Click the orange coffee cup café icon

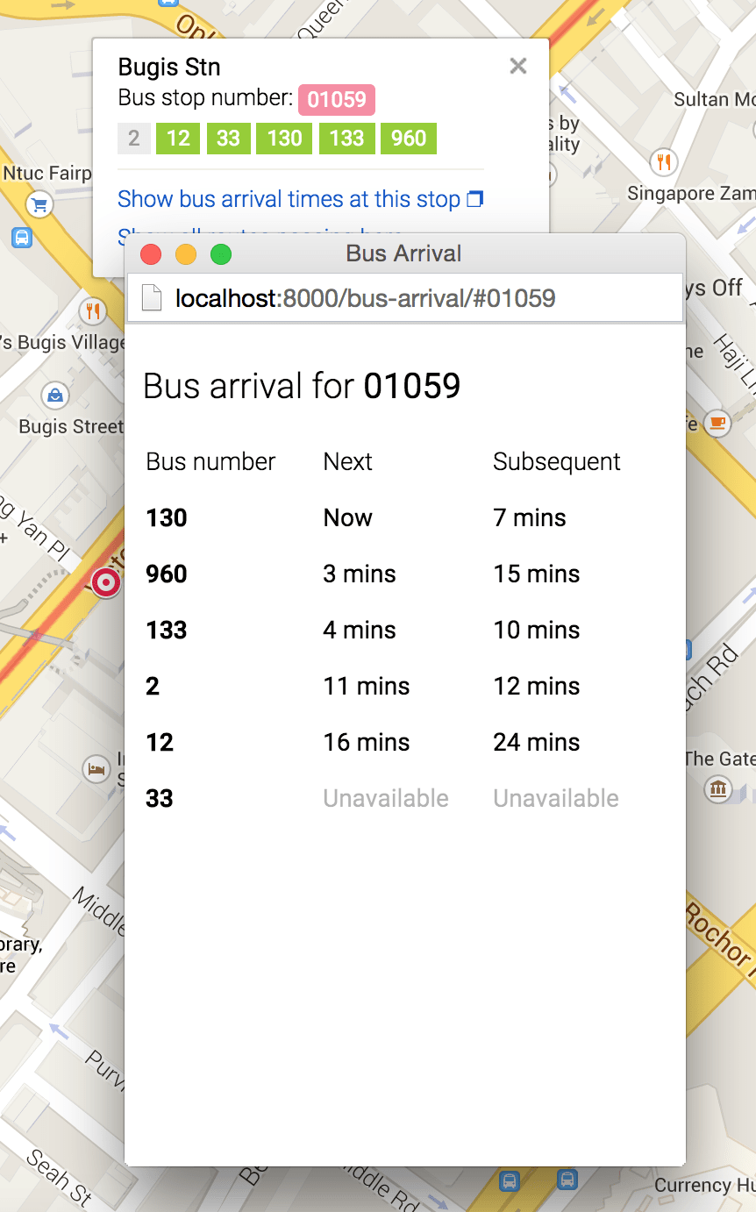[717, 423]
